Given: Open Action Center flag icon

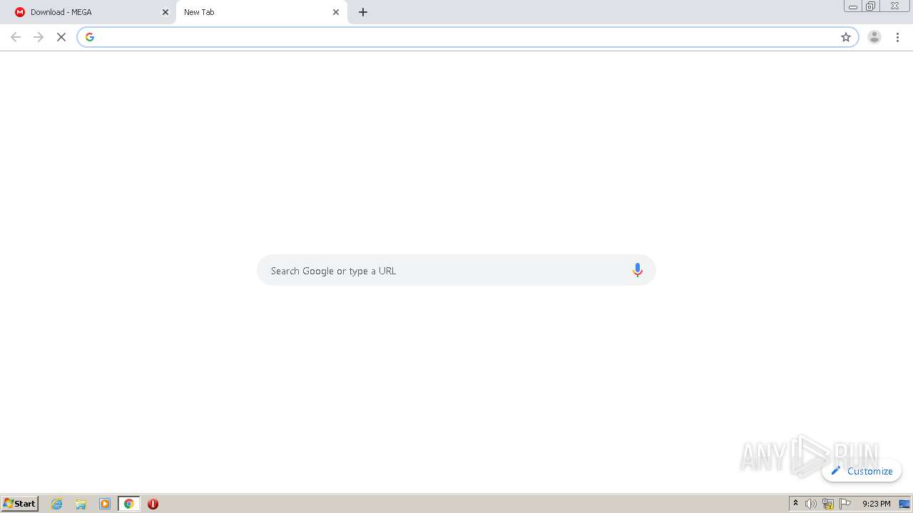Looking at the screenshot, I should pyautogui.click(x=845, y=504).
